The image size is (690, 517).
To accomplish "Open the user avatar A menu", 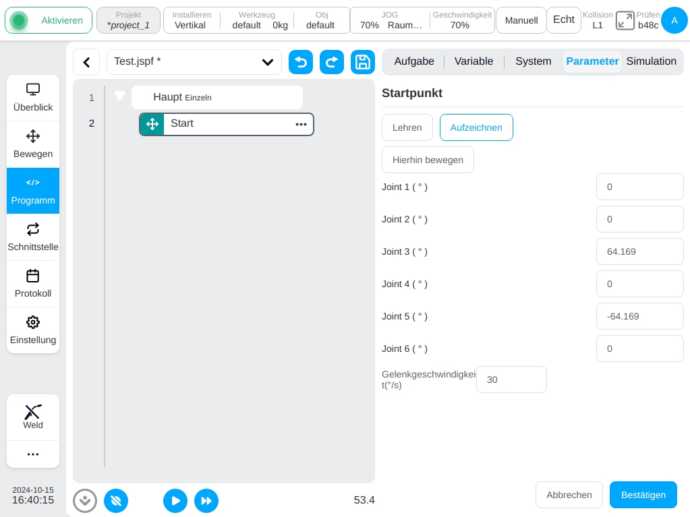I will point(674,20).
